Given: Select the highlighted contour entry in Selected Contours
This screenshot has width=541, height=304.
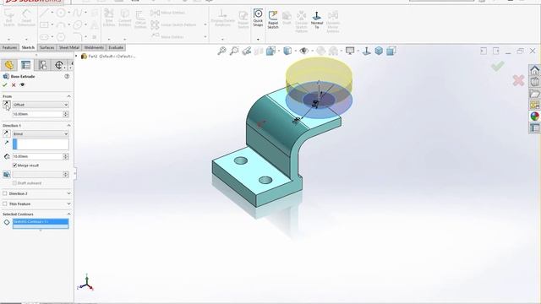Looking at the screenshot, I should click(x=41, y=221).
